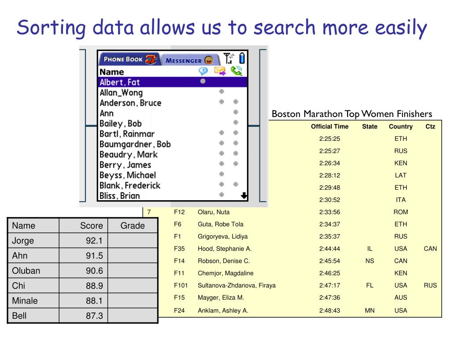
Task: Select contact Albert, Fat
Action: click(173, 82)
